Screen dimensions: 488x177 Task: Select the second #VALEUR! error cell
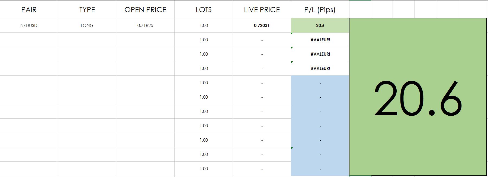point(320,54)
